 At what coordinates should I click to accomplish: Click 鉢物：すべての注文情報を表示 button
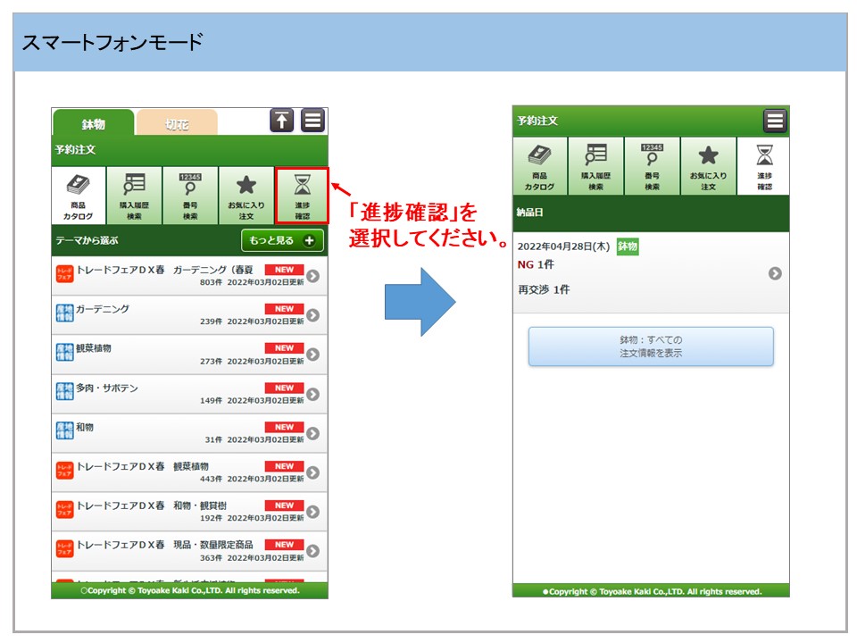click(x=651, y=347)
